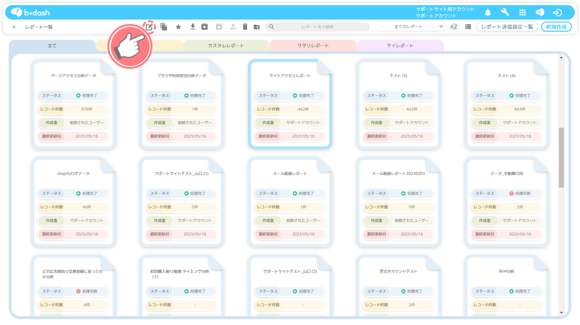Select the メール配信レポート20220203 report title

click(398, 173)
